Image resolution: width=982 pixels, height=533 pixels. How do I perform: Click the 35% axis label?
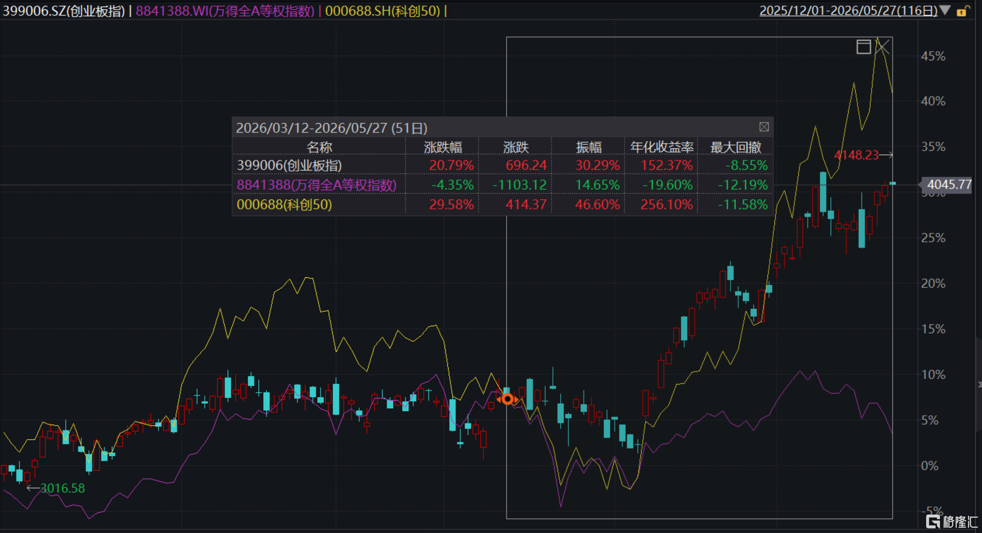point(933,147)
